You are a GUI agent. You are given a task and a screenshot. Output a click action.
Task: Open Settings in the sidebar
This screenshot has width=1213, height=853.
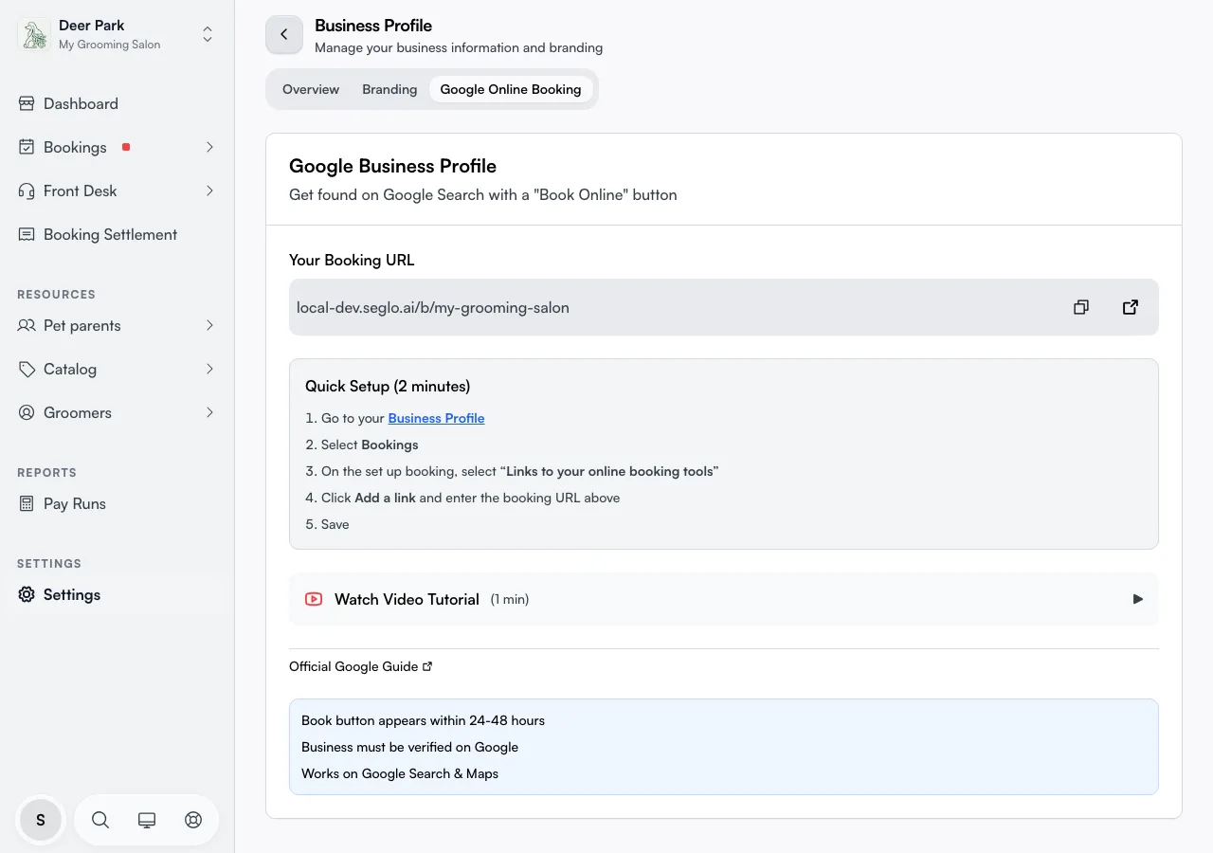[x=117, y=594]
